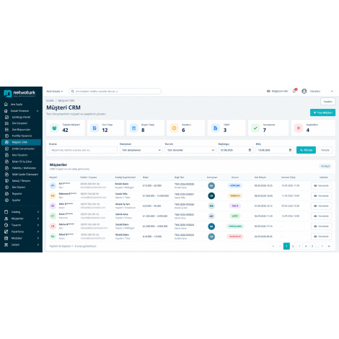
Task: Click the Tasarım icon in sidebar
Action: pyautogui.click(x=6, y=225)
